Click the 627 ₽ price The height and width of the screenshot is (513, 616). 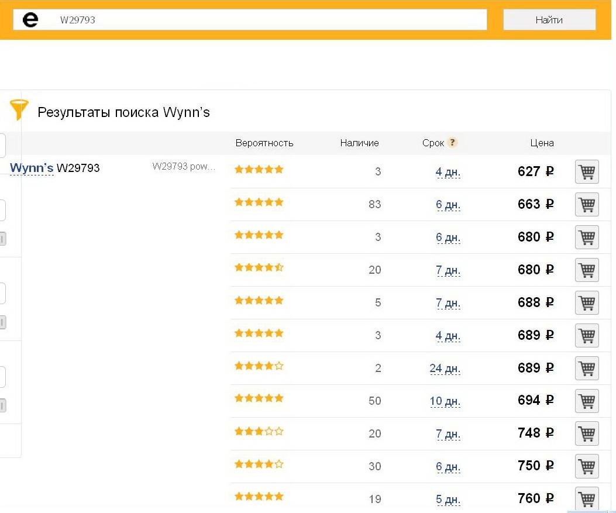(535, 171)
